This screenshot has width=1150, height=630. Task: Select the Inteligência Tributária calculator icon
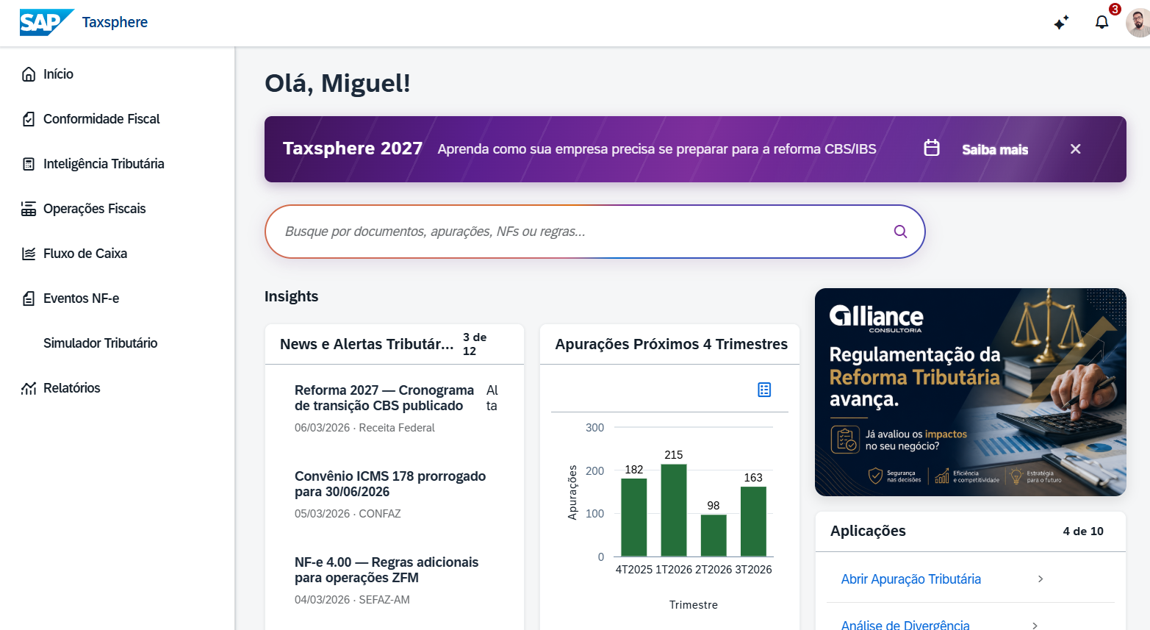point(29,164)
